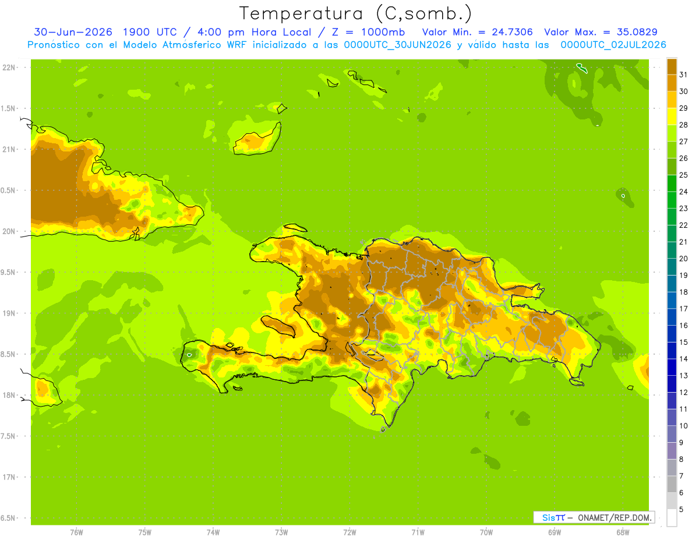Pick the dark brown swatch above 31

click(x=672, y=66)
